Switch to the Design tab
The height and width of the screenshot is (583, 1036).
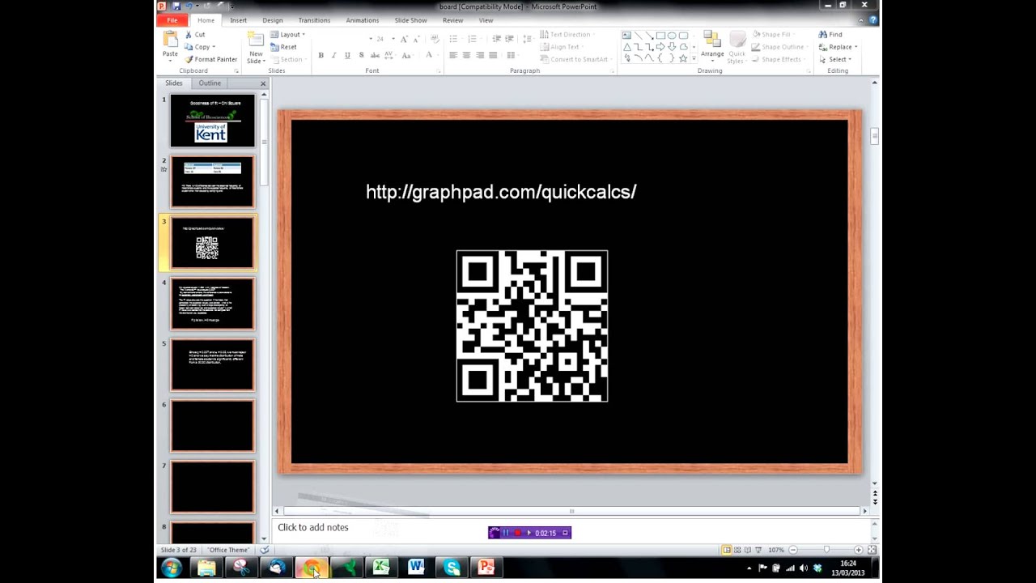(273, 20)
